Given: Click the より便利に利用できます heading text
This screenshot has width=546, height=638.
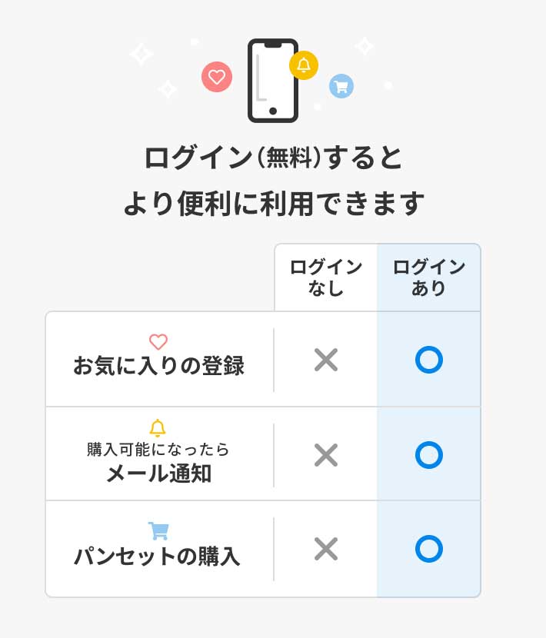Looking at the screenshot, I should [x=273, y=204].
